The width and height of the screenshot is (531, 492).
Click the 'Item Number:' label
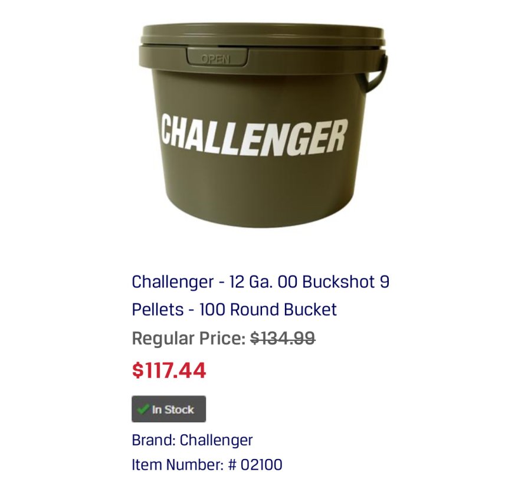coord(178,465)
